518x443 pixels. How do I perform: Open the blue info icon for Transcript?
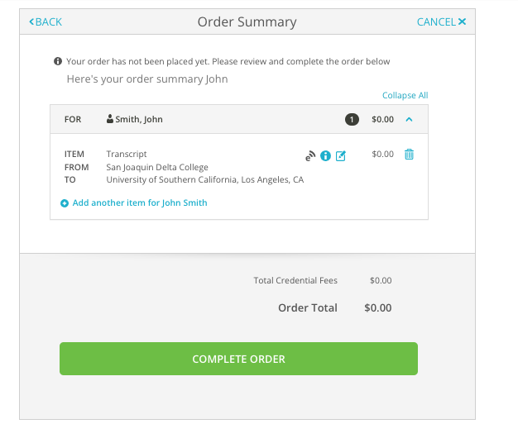(x=325, y=155)
